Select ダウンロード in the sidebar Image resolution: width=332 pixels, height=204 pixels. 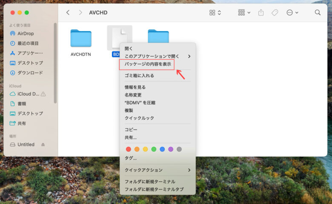30,73
